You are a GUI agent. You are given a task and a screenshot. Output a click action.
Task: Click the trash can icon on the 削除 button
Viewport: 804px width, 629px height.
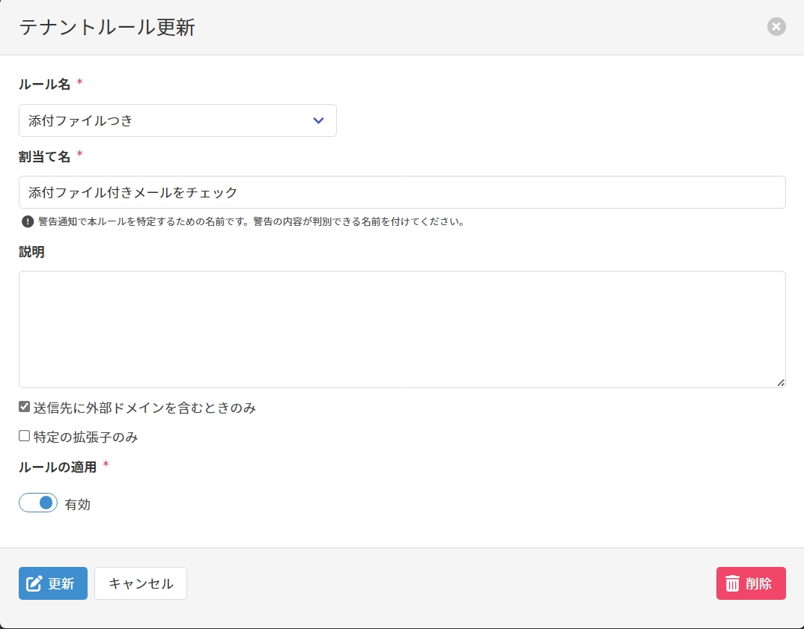732,584
